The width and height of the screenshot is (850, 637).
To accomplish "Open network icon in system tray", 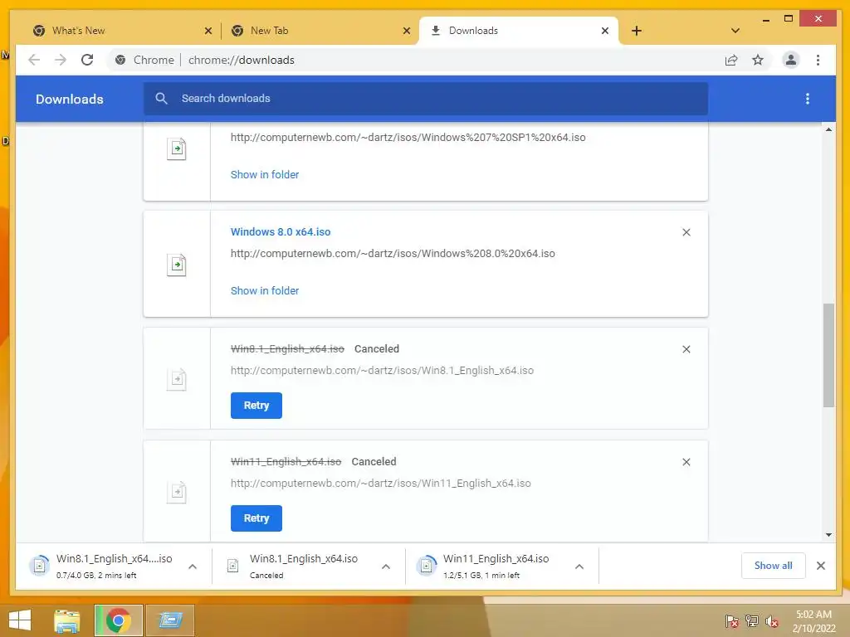I will coord(752,621).
